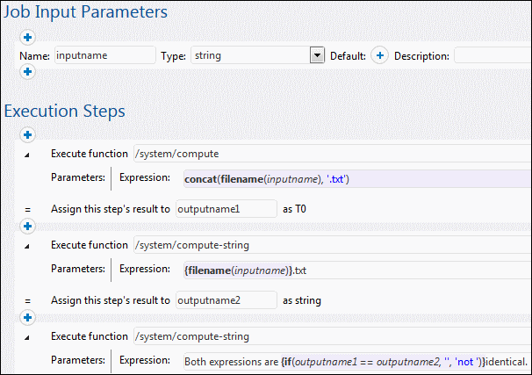Viewport: 532px width, 375px height.
Task: Click plus icon directly under Execution Steps heading
Action: click(27, 134)
